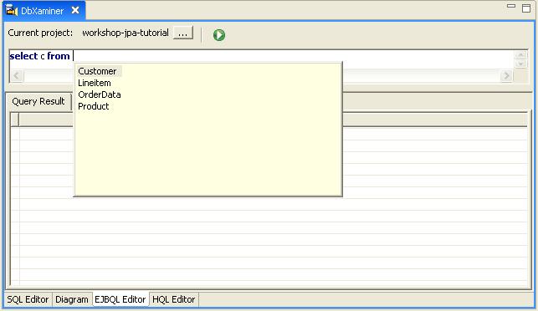
Task: Run the query with the green play button
Action: coord(219,35)
